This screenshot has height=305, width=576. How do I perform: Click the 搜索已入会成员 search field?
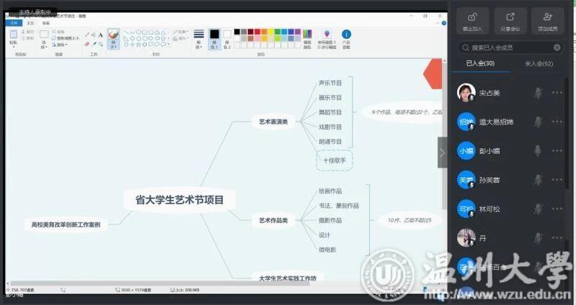coord(509,47)
